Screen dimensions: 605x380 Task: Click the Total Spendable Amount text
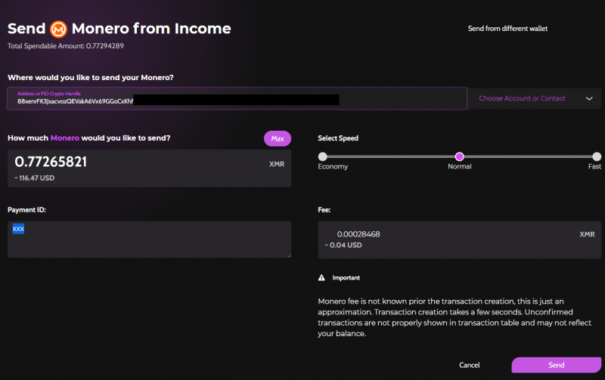(x=65, y=46)
